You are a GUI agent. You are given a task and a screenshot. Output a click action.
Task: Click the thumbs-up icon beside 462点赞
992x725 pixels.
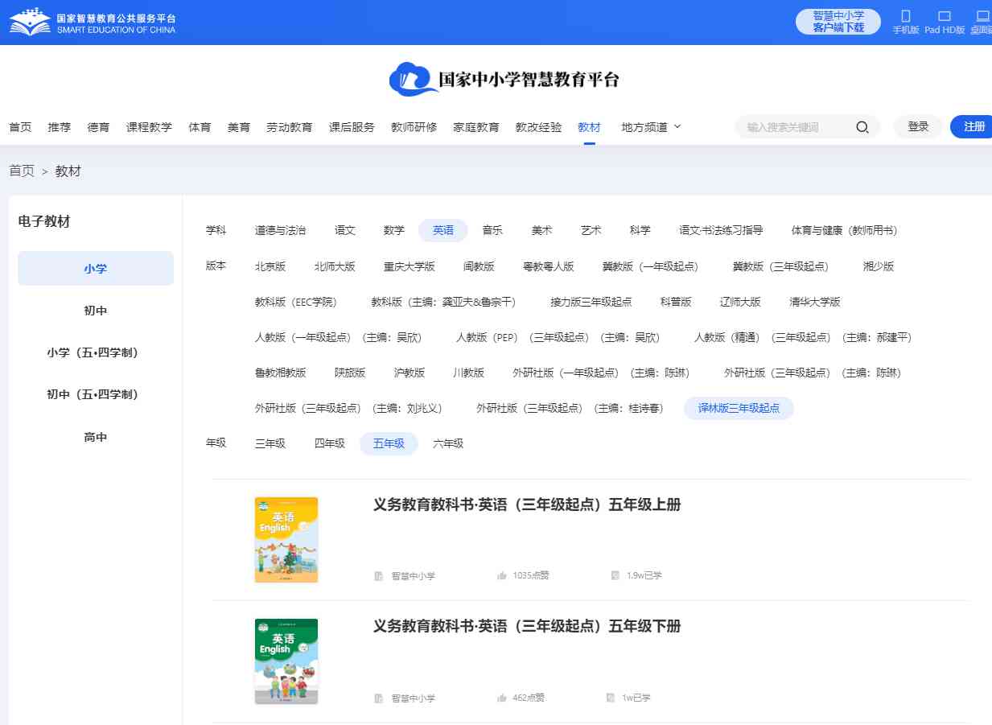tap(502, 698)
